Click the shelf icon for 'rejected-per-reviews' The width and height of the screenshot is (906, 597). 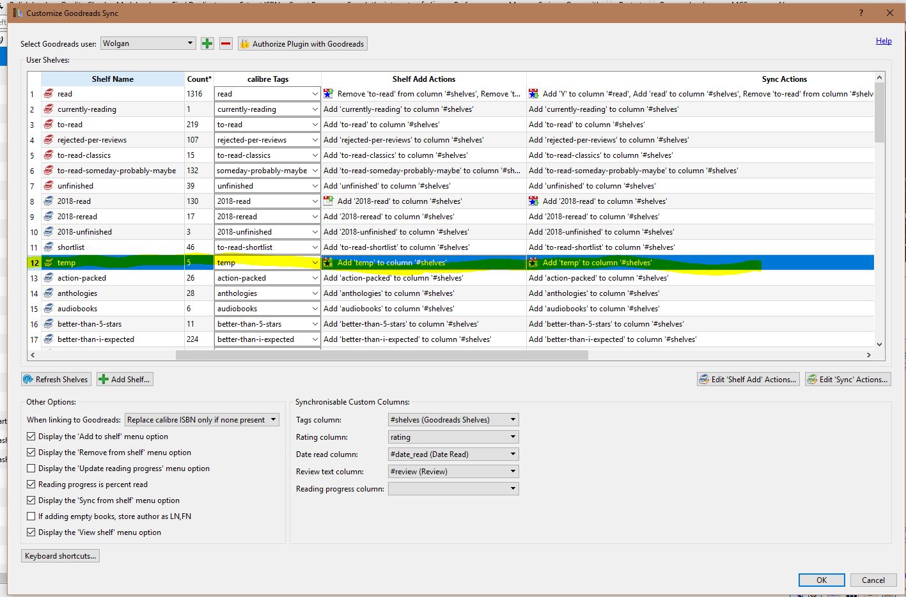(49, 140)
